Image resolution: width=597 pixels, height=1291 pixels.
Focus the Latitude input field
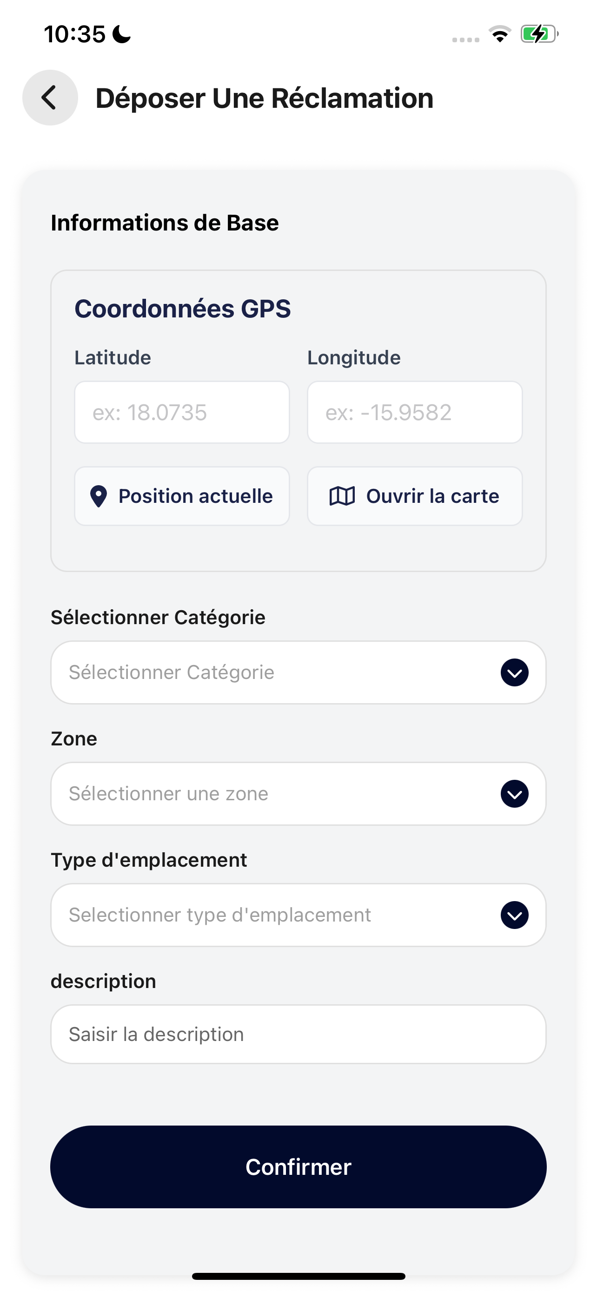point(182,413)
